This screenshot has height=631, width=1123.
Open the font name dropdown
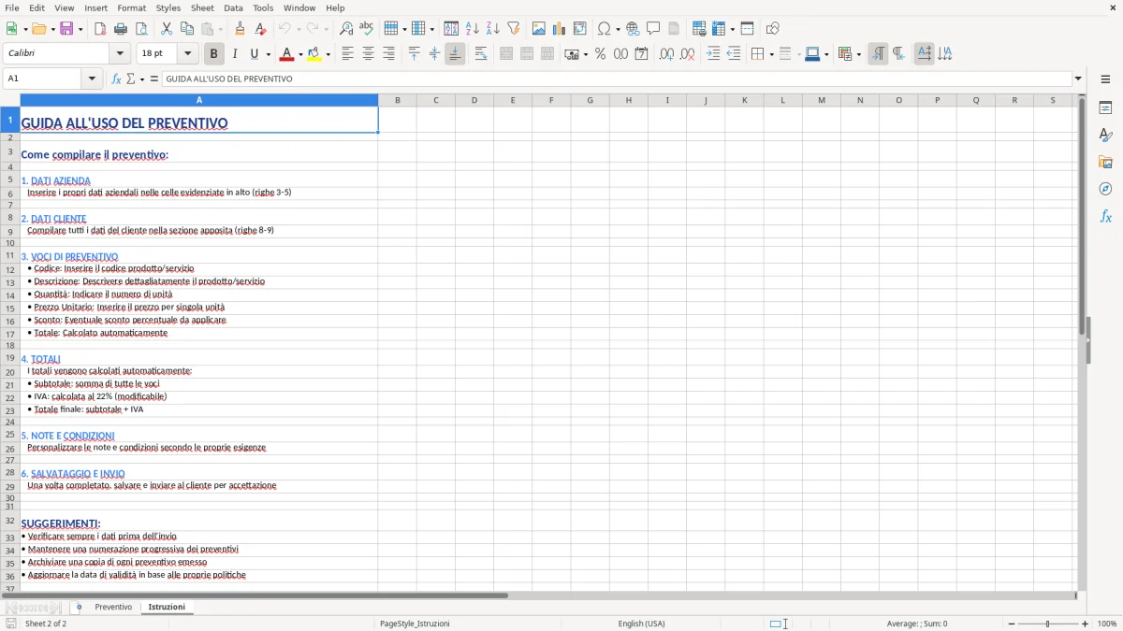point(118,53)
